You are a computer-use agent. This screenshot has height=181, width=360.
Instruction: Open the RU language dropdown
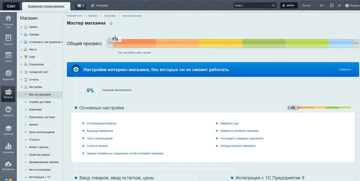pos(322,6)
